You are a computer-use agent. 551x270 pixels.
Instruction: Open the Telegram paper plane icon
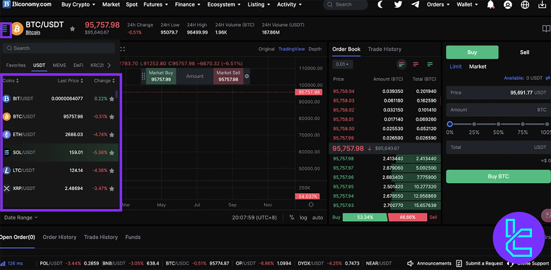point(415,5)
